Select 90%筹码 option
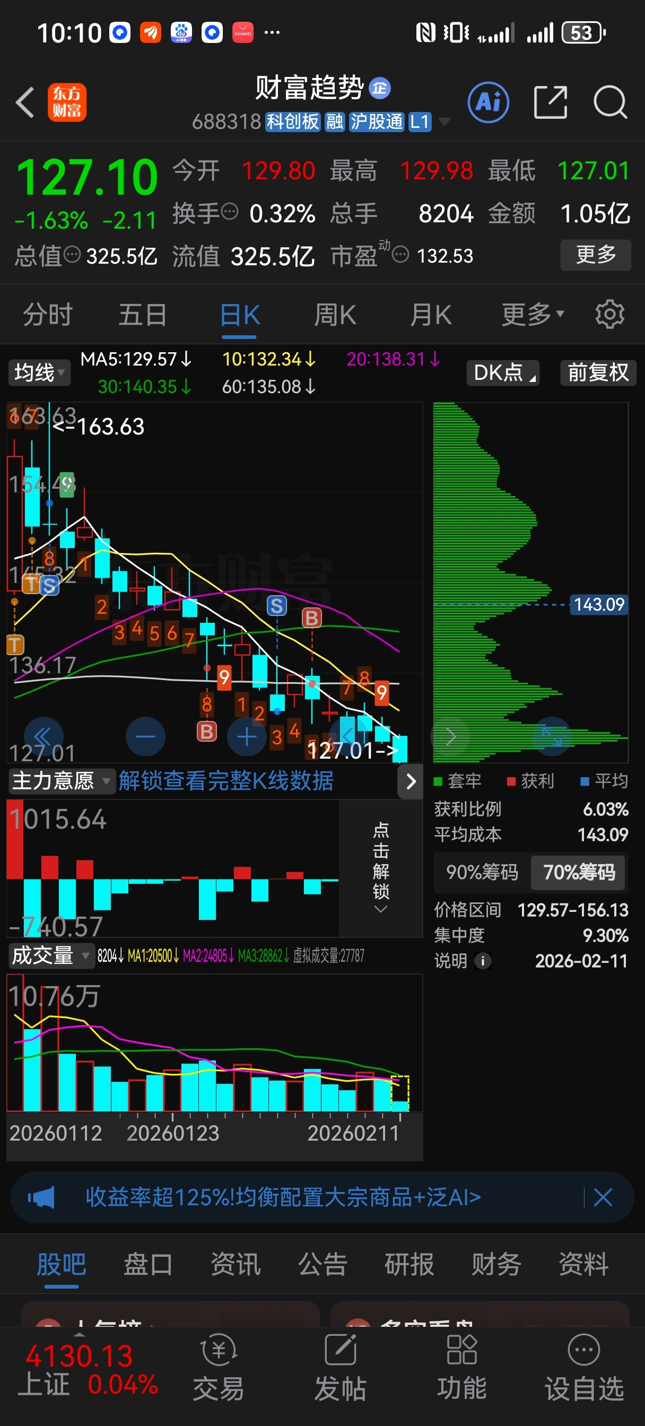Viewport: 645px width, 1426px height. (482, 873)
